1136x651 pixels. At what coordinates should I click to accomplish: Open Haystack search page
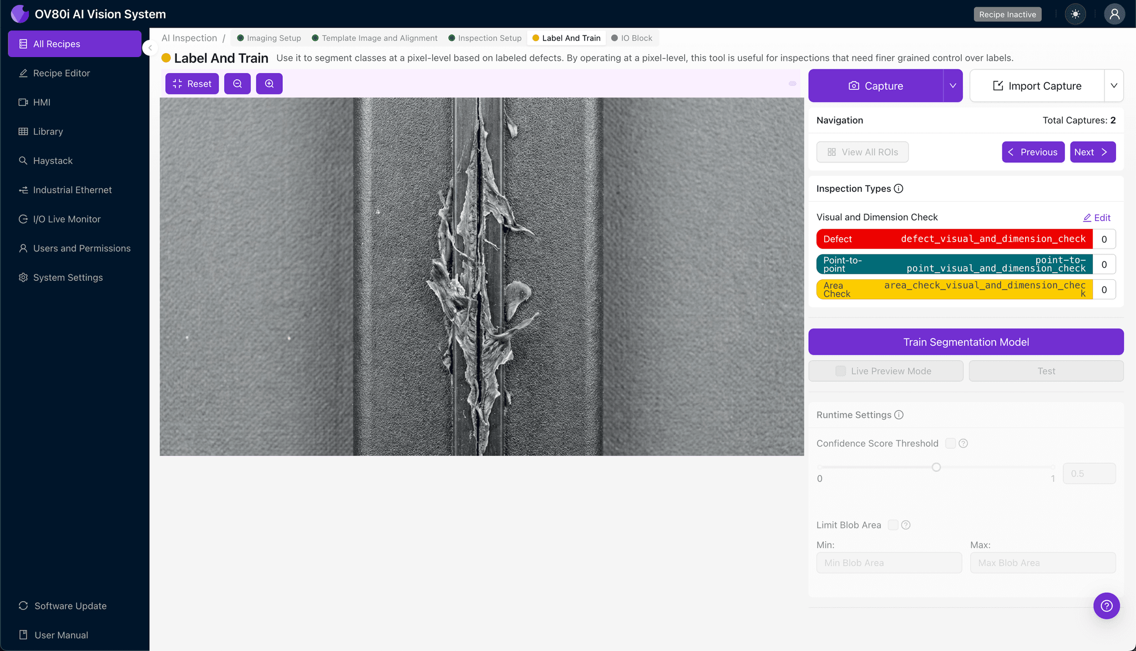click(x=75, y=161)
